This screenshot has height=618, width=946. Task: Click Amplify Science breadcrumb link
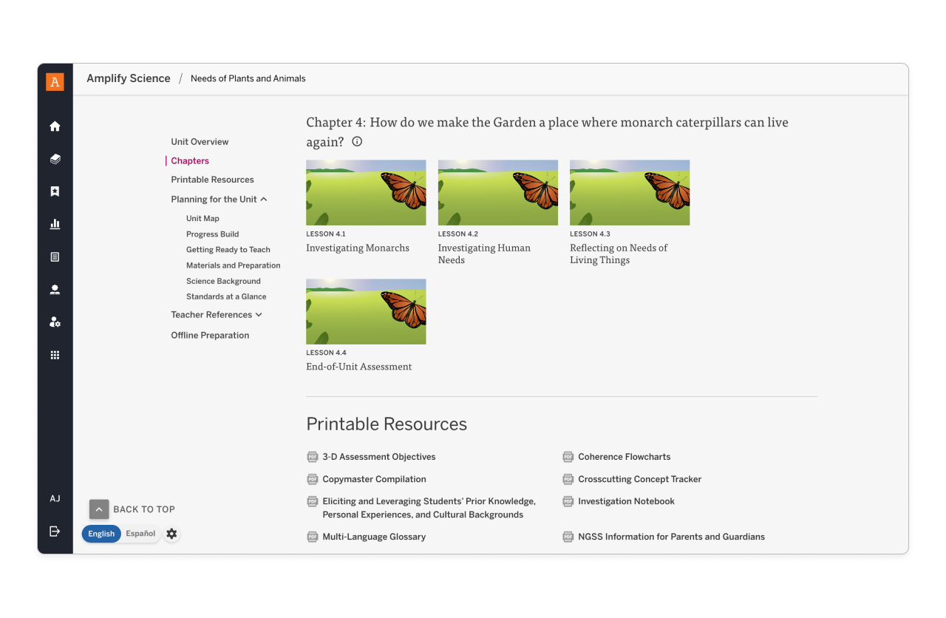[129, 78]
